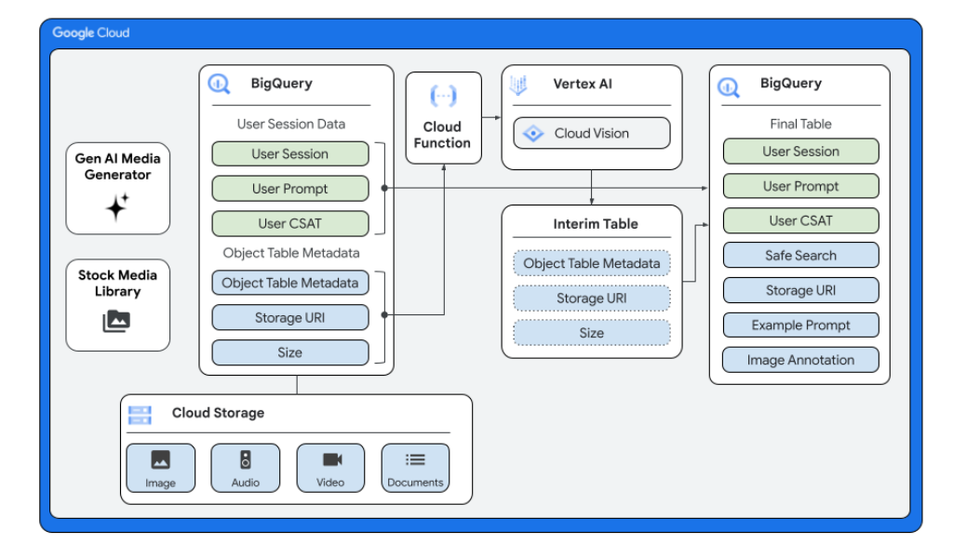Click the Safe Search box in Final Table
Viewport: 953px width, 544px height.
(x=800, y=256)
